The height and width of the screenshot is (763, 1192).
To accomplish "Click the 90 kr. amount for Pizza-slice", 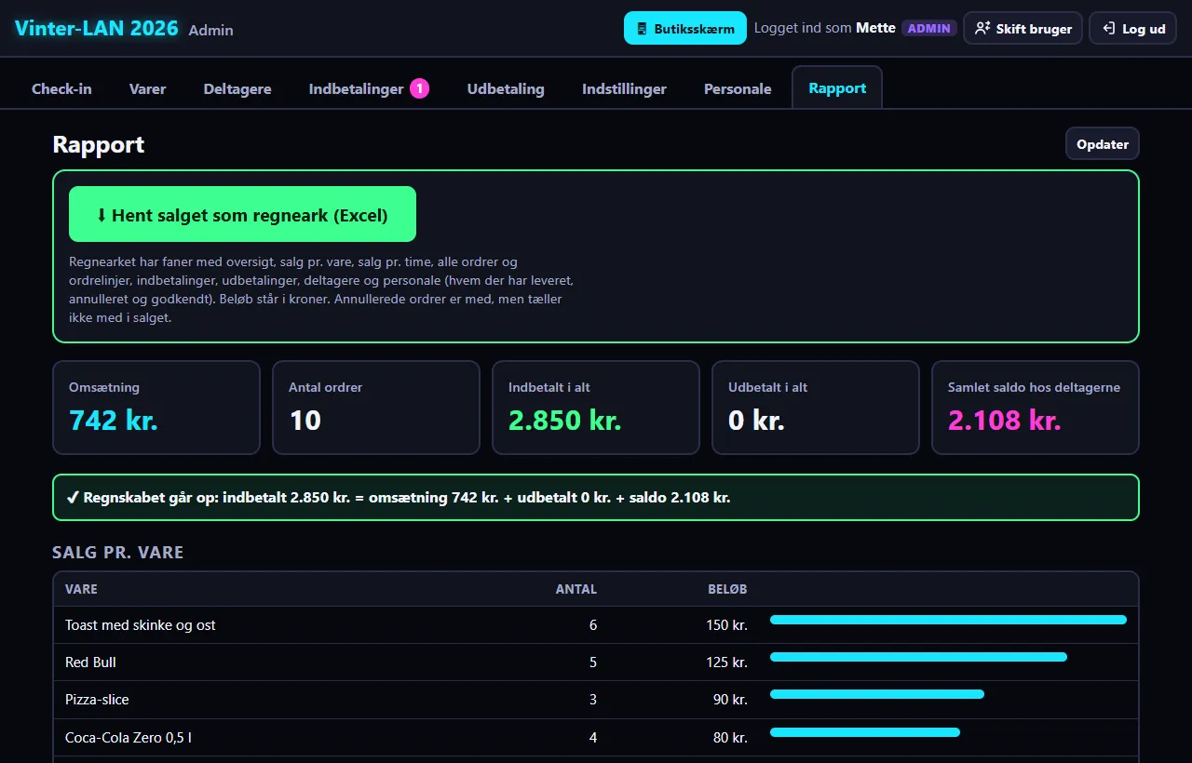I will pyautogui.click(x=731, y=700).
